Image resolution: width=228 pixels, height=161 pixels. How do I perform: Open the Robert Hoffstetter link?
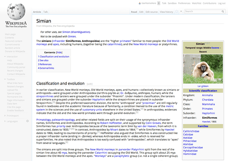click(x=111, y=123)
